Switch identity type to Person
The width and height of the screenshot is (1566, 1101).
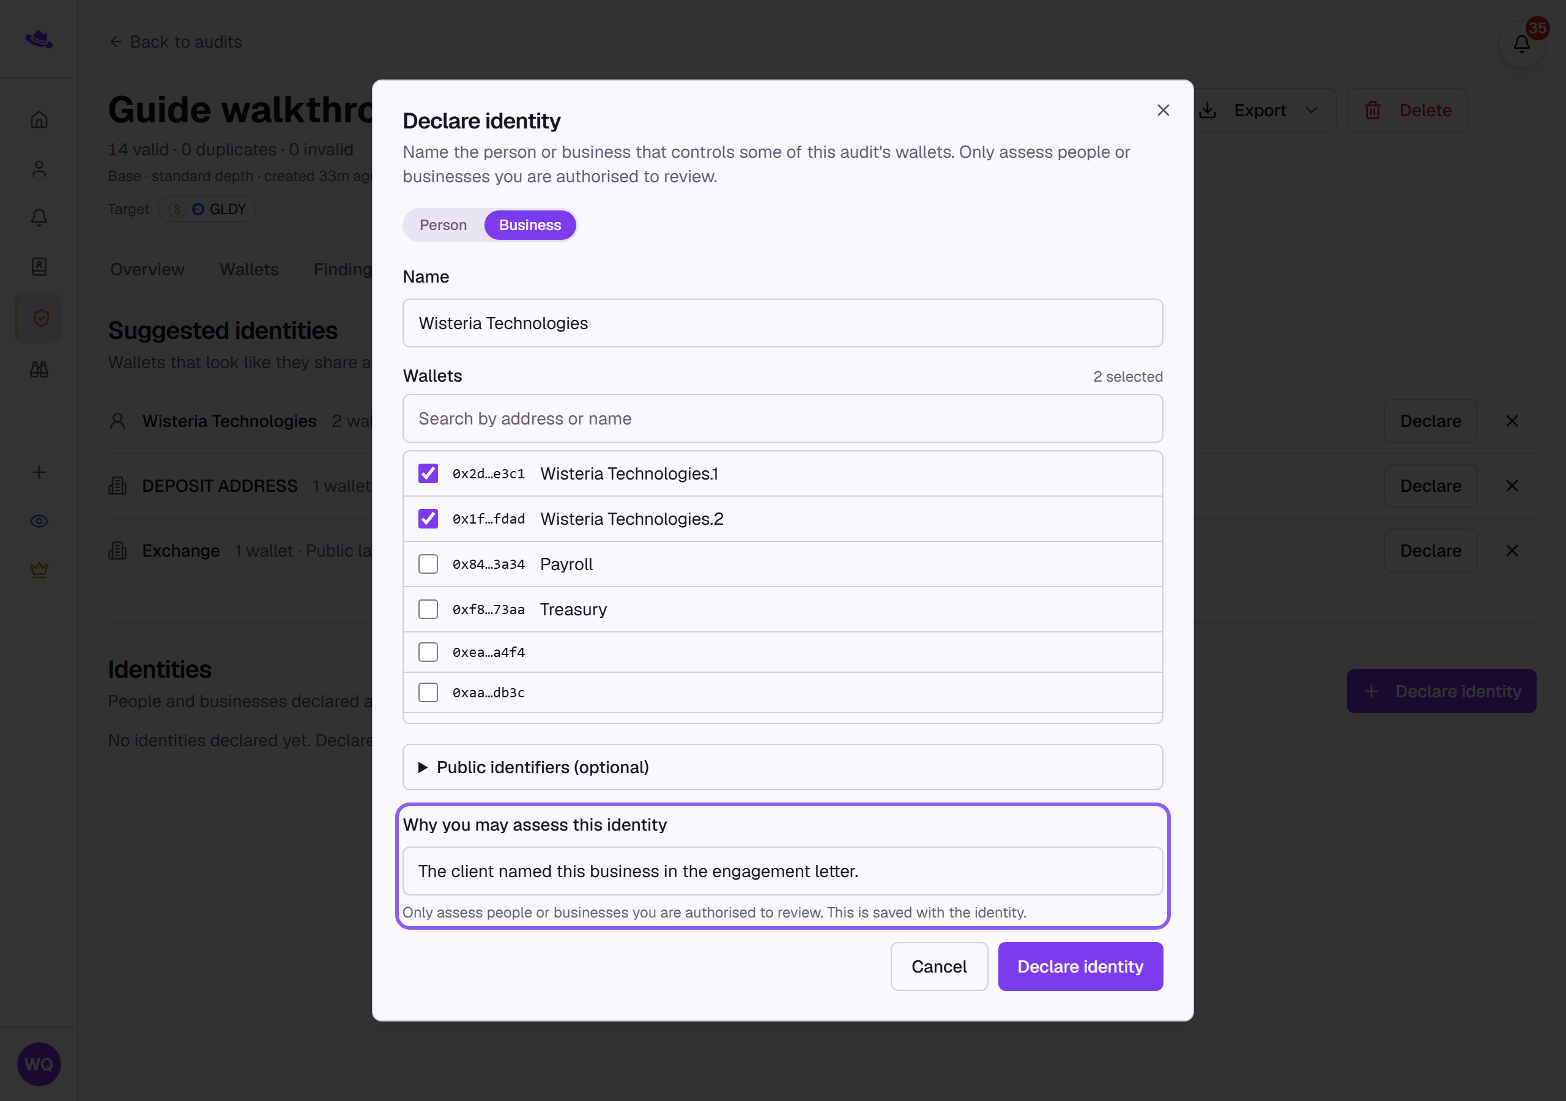coord(443,225)
